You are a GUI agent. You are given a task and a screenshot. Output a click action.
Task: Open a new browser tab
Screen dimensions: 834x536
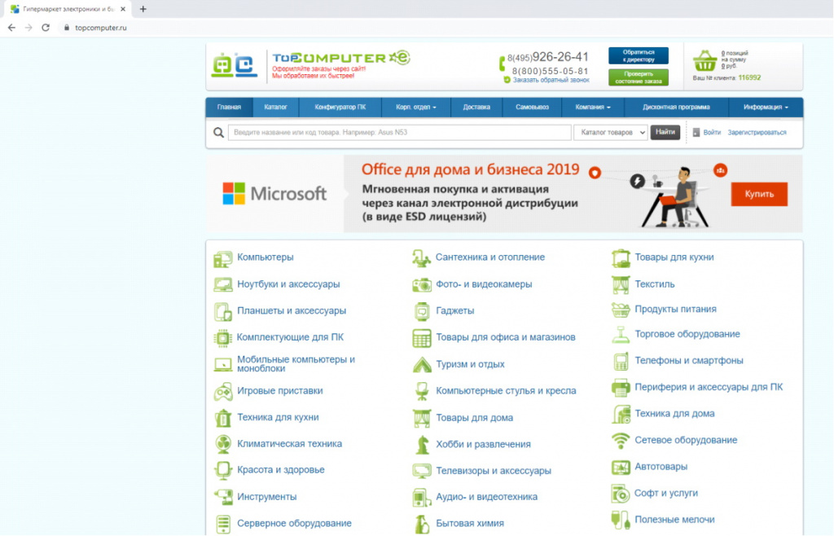143,9
